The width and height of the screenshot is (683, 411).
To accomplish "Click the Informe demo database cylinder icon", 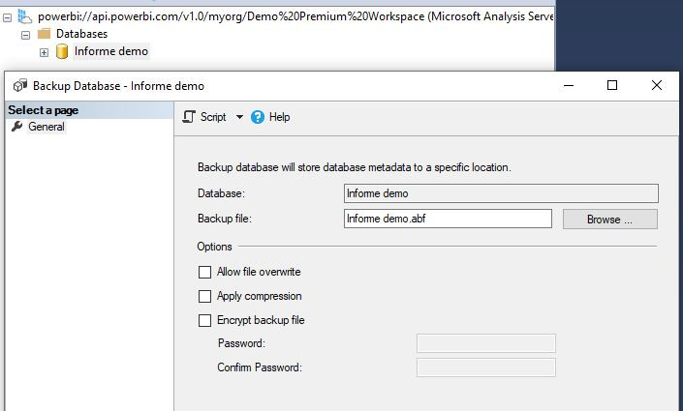I will point(62,51).
